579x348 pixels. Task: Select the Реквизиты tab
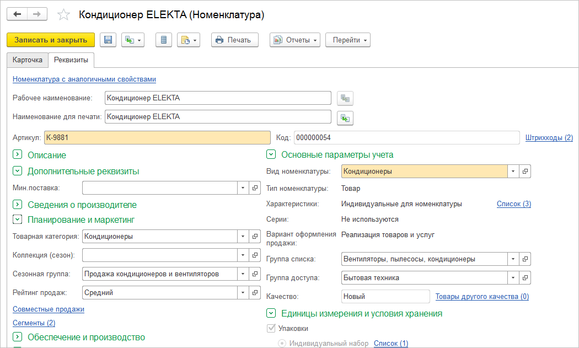pyautogui.click(x=71, y=60)
